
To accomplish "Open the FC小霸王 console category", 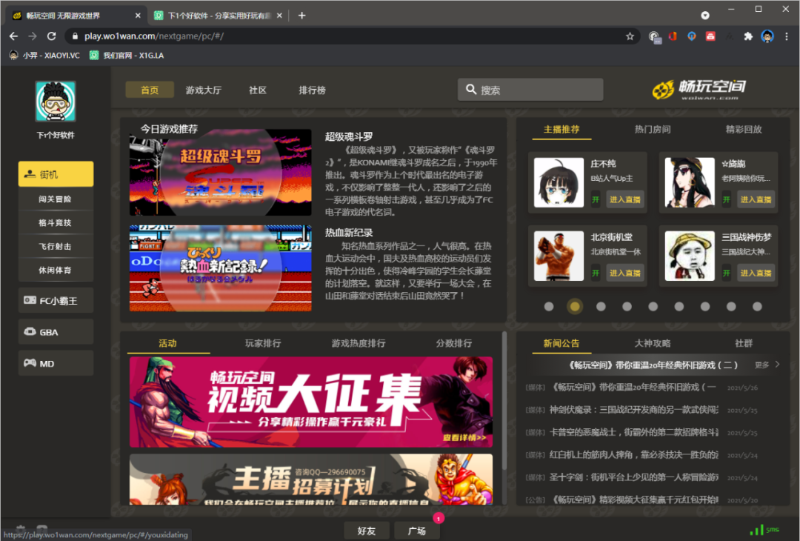I will (56, 301).
